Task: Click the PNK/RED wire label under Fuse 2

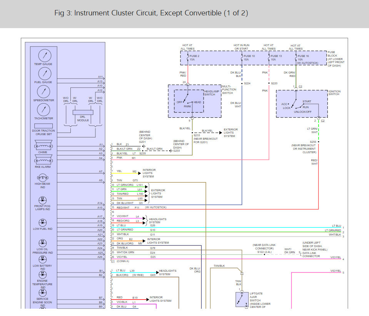Action: 183,74
